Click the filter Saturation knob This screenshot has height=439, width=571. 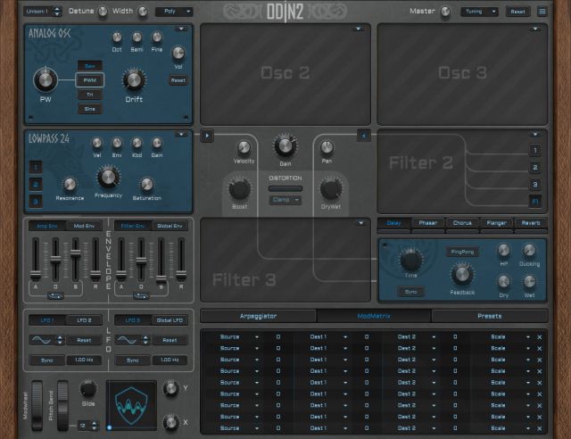(x=146, y=185)
